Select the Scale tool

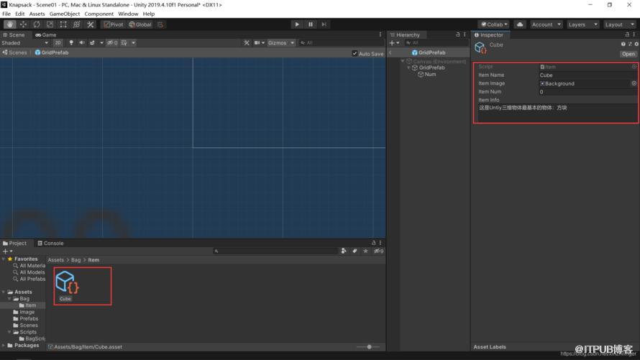(x=50, y=24)
